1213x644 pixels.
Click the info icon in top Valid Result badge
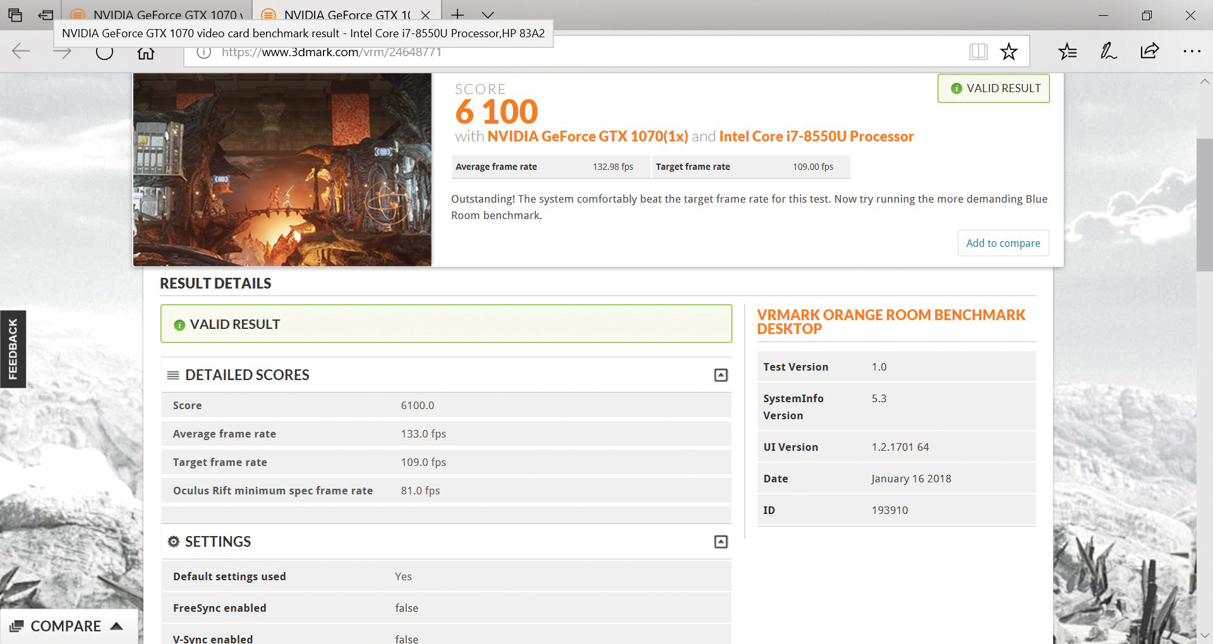[957, 89]
